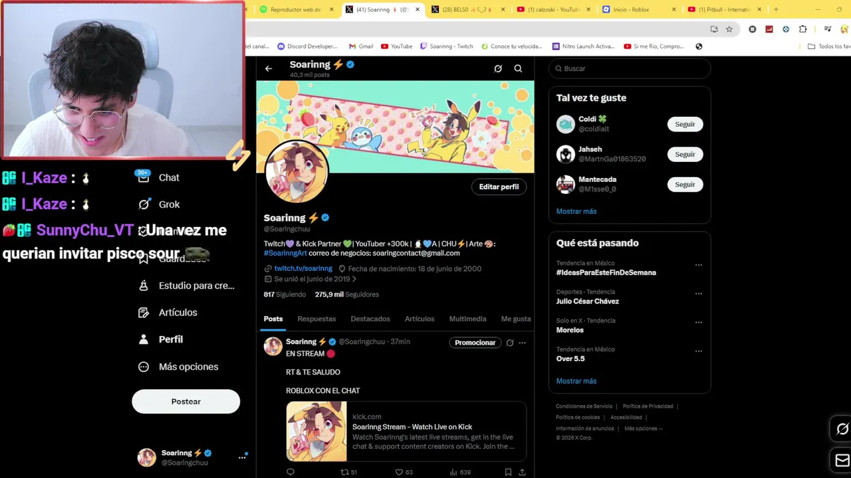Bookmark this page with the star icon
Image resolution: width=851 pixels, height=478 pixels.
pyautogui.click(x=729, y=29)
